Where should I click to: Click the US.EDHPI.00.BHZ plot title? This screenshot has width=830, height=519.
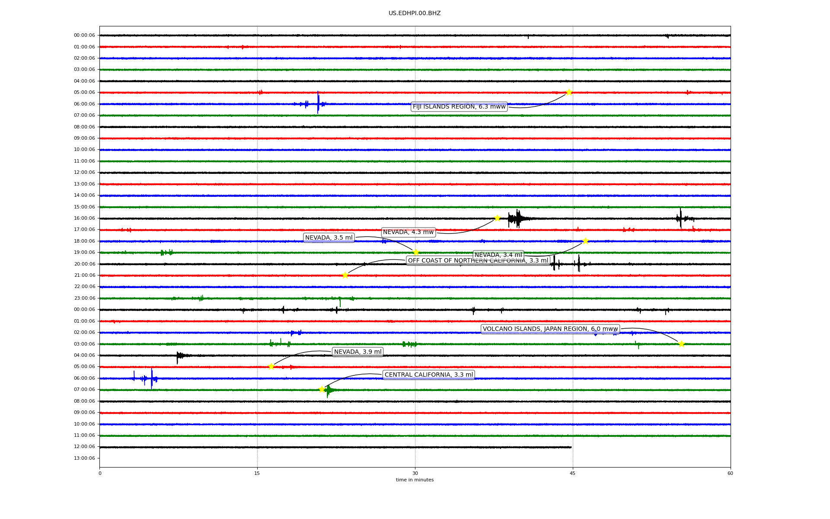(x=415, y=13)
